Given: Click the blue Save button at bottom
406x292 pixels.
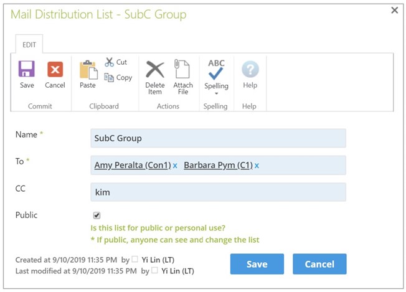Looking at the screenshot, I should 257,264.
